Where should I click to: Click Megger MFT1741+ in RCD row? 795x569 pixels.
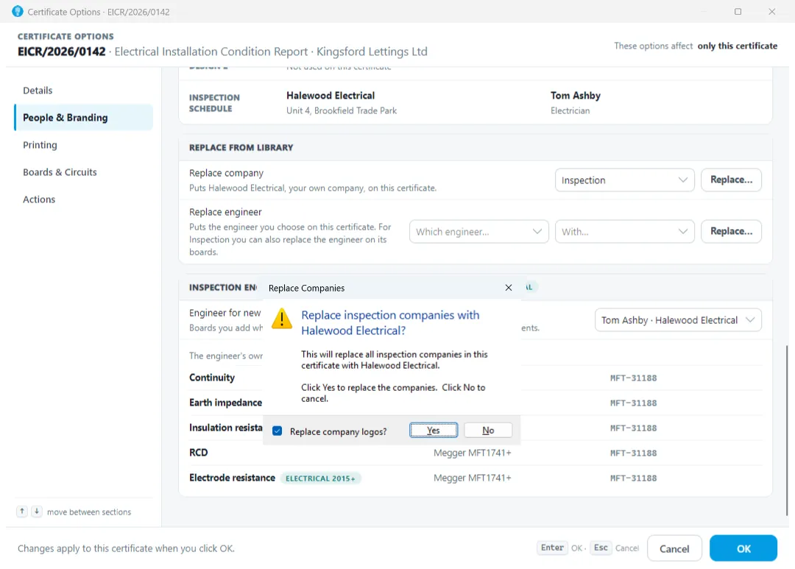tap(472, 453)
